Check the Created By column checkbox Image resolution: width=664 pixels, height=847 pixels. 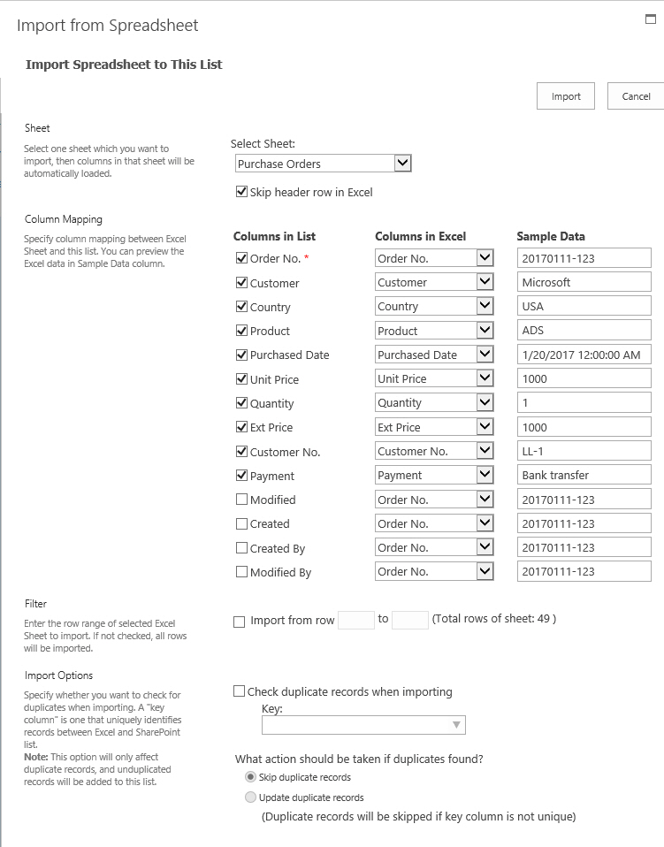[x=242, y=548]
